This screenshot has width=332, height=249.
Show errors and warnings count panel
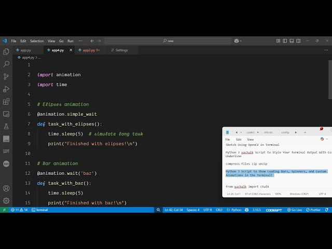pyautogui.click(x=19, y=210)
